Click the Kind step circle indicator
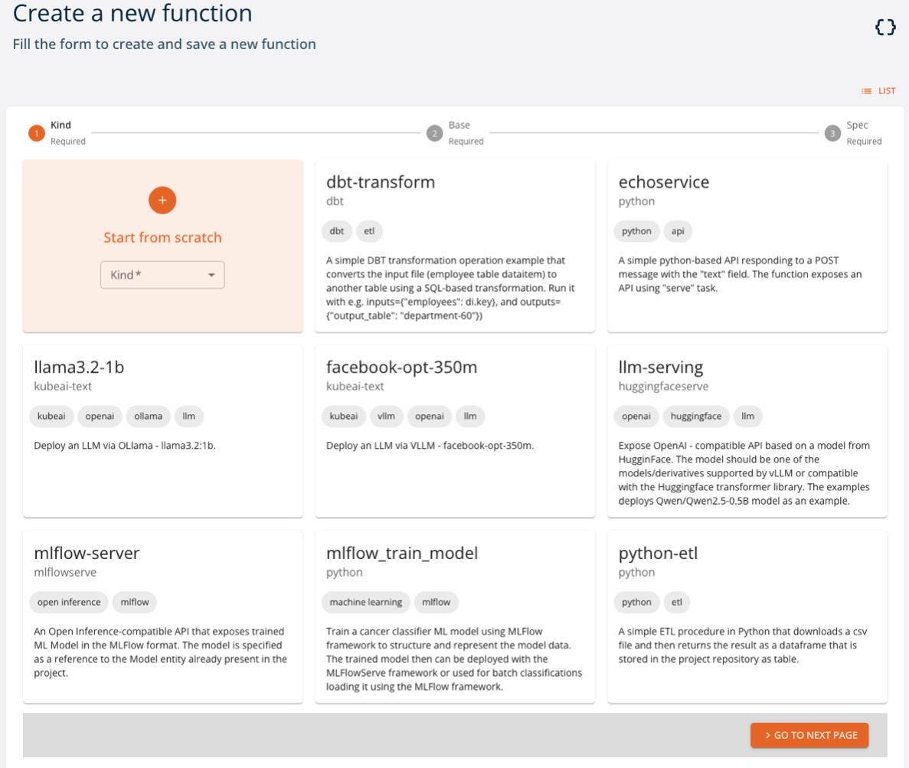This screenshot has width=909, height=768. coord(36,132)
